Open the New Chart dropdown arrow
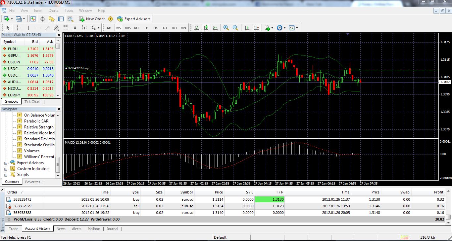 tap(12, 19)
